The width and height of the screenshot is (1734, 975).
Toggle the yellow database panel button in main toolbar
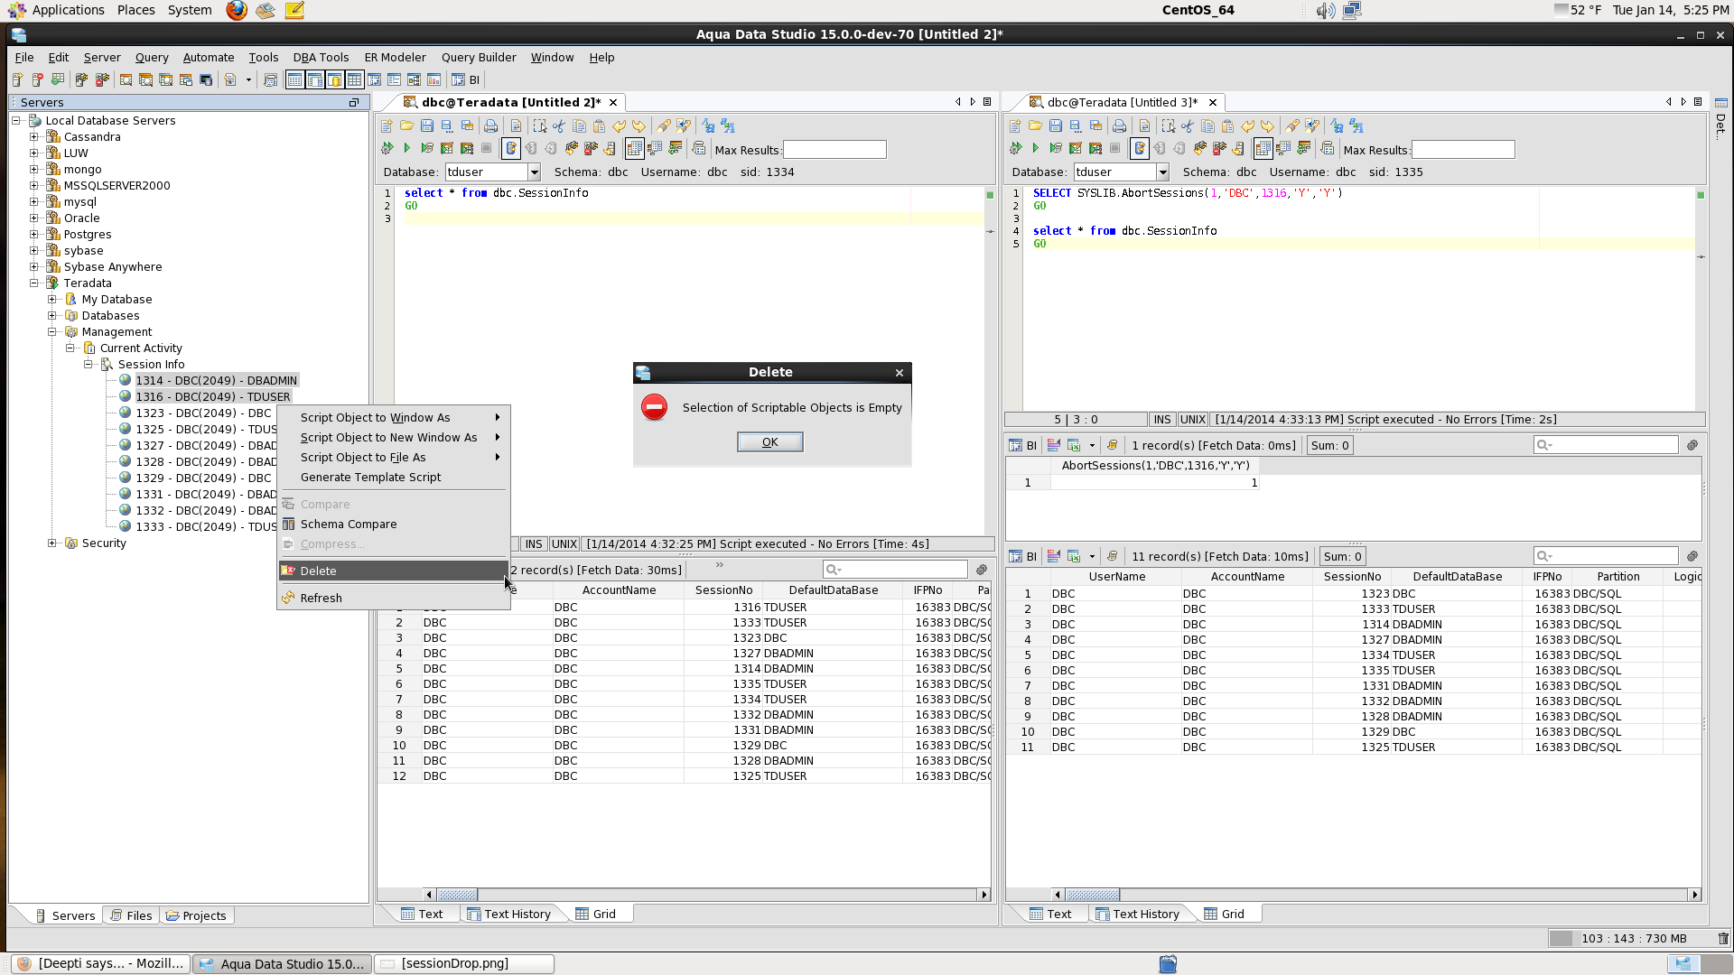click(334, 79)
